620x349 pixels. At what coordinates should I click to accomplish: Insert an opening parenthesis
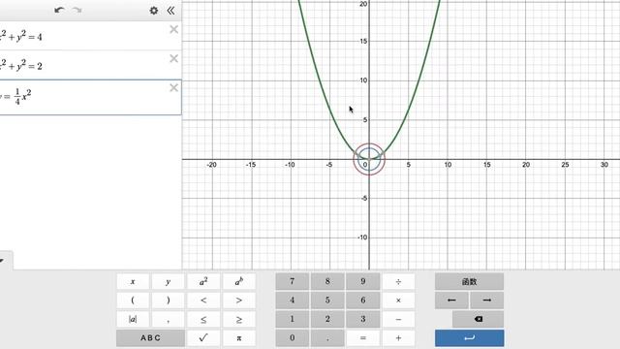133,301
